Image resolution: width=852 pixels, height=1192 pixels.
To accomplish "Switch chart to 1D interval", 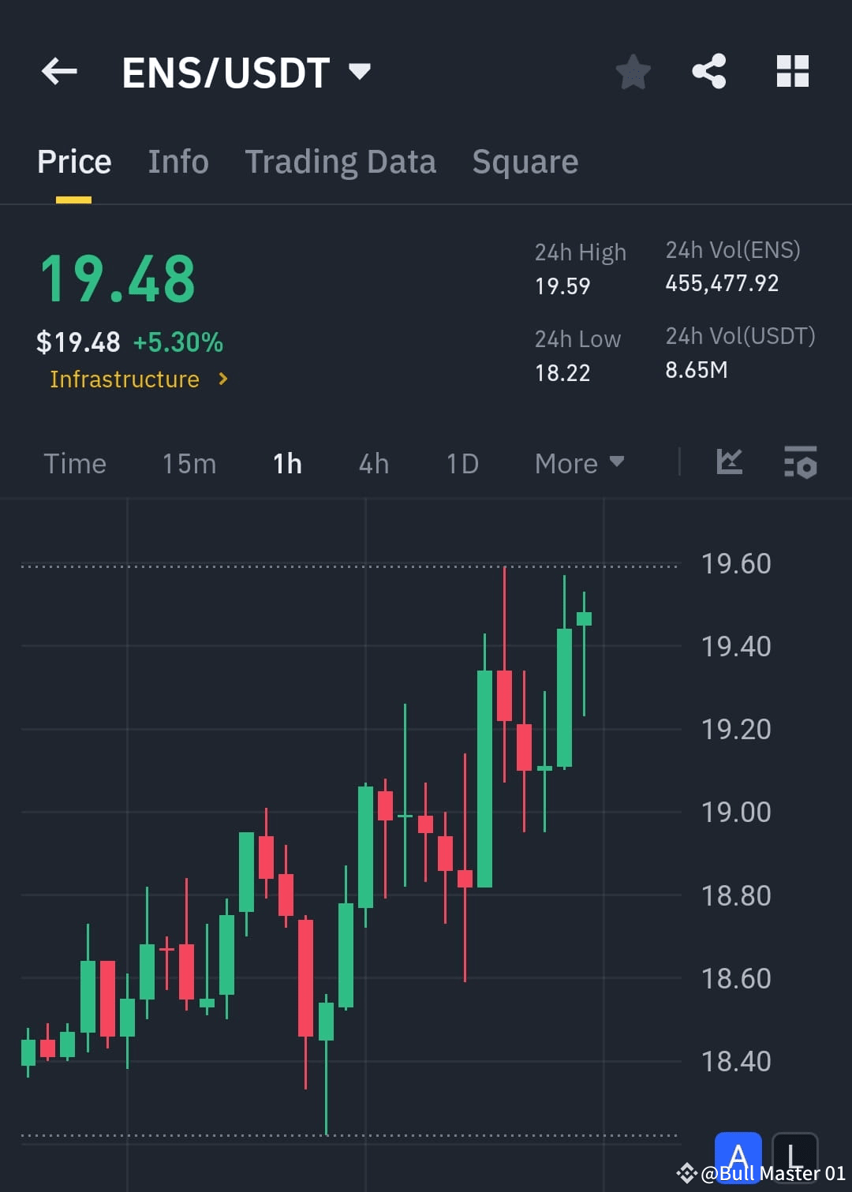I will tap(461, 464).
